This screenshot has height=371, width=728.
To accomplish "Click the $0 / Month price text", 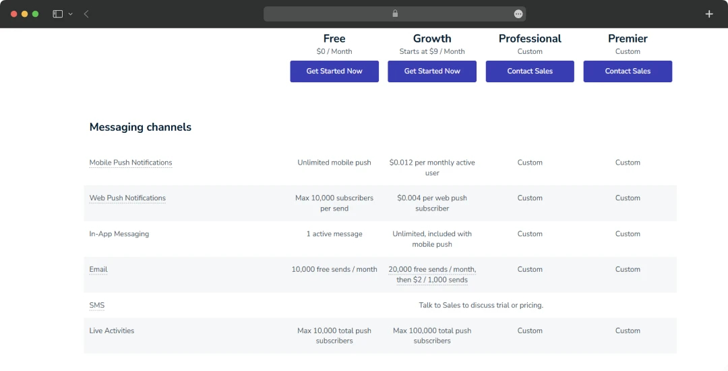I will pos(334,51).
